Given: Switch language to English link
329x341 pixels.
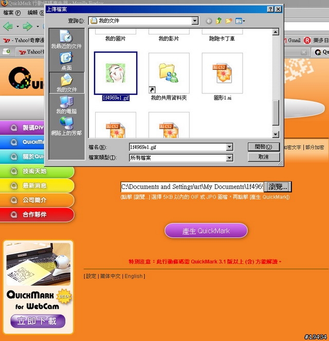Looking at the screenshot, I should click(134, 276).
